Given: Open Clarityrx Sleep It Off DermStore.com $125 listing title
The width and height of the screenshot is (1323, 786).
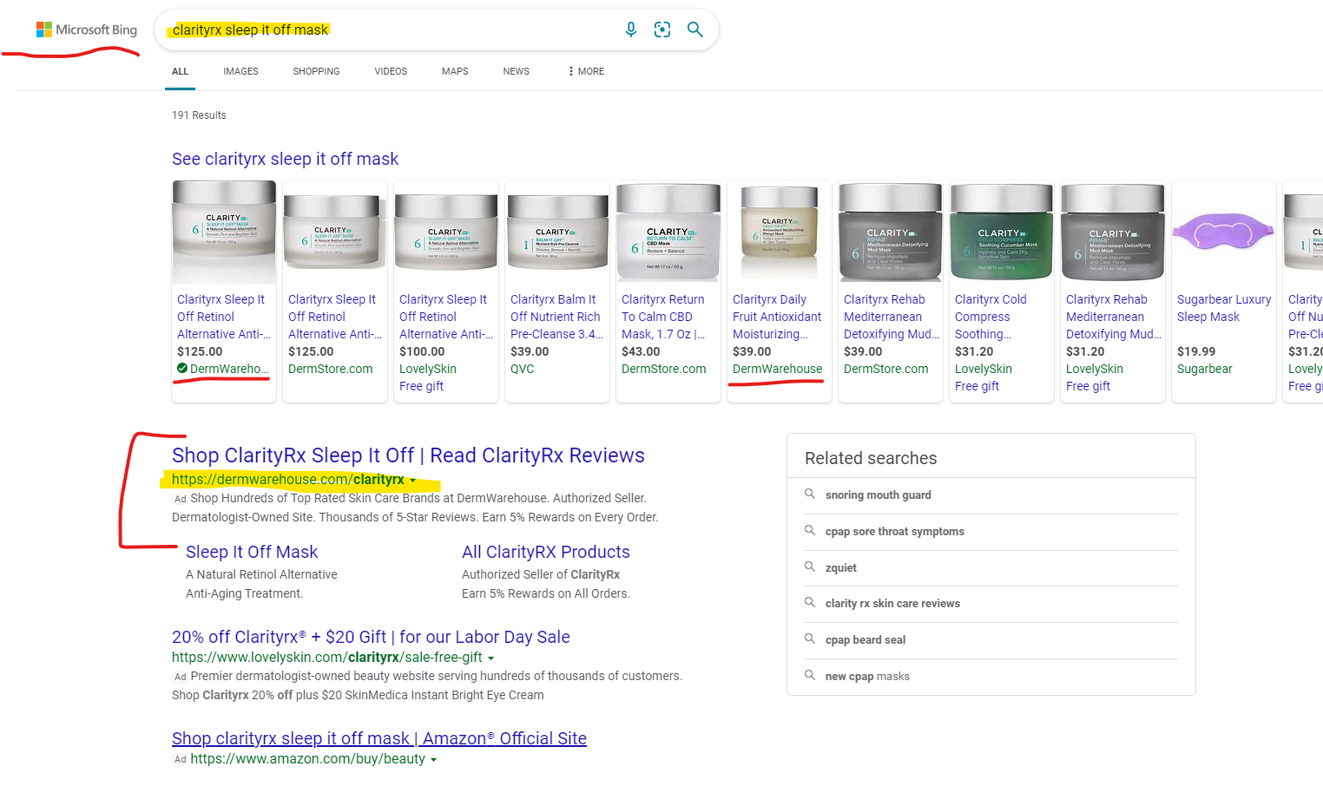Looking at the screenshot, I should click(335, 317).
